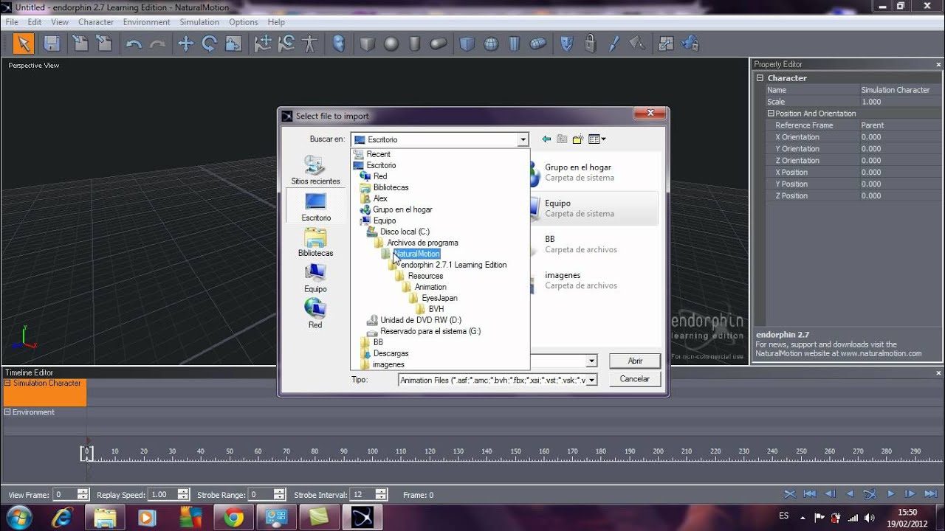This screenshot has height=531, width=945.
Task: Open the view menu icon in file dialog
Action: point(597,139)
